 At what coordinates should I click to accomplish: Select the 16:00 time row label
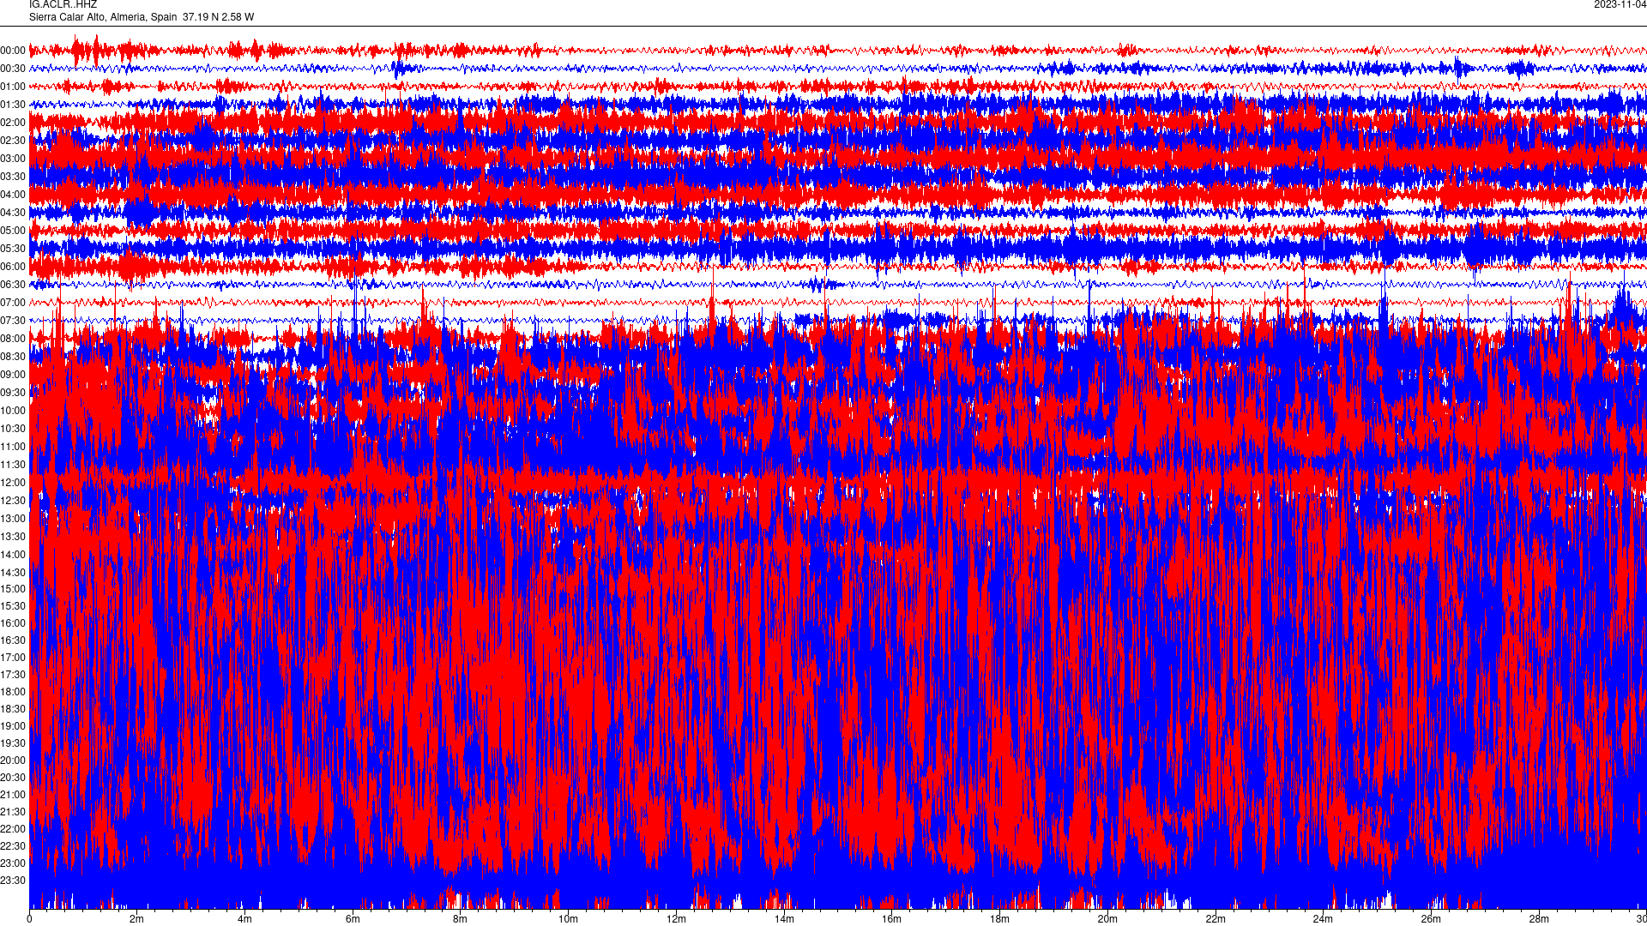click(x=13, y=623)
